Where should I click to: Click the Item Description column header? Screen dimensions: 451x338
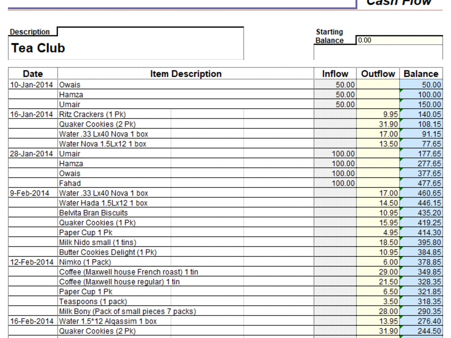pos(185,74)
